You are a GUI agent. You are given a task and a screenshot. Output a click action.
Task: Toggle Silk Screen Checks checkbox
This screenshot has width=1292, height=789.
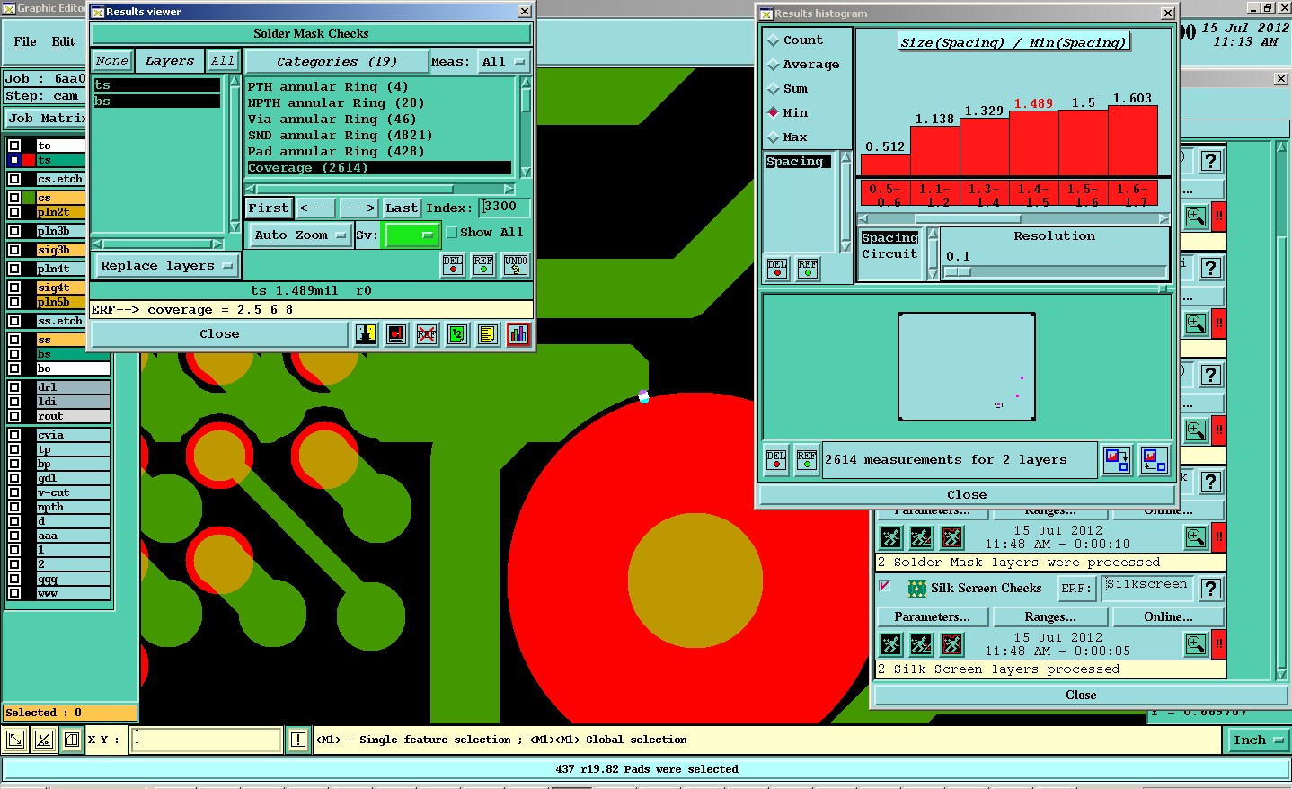[884, 587]
